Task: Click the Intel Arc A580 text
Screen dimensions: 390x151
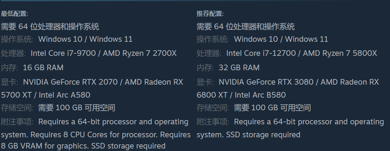Action: [x=65, y=95]
